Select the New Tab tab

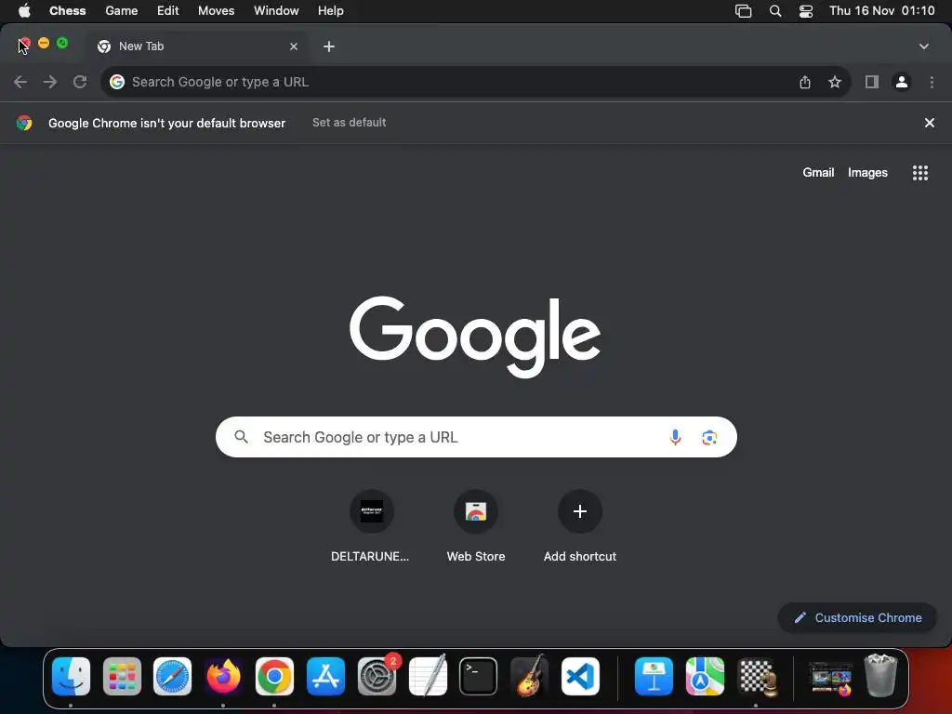coord(197,46)
